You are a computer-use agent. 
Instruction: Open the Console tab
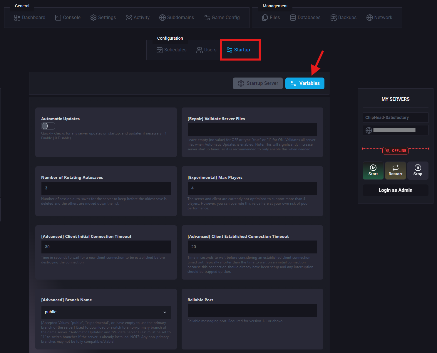pos(68,18)
